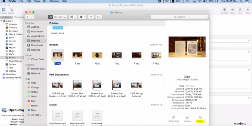Viewport: 252px width, 126px height.
Task: Click Add Tags field in preview
Action: tap(191, 86)
